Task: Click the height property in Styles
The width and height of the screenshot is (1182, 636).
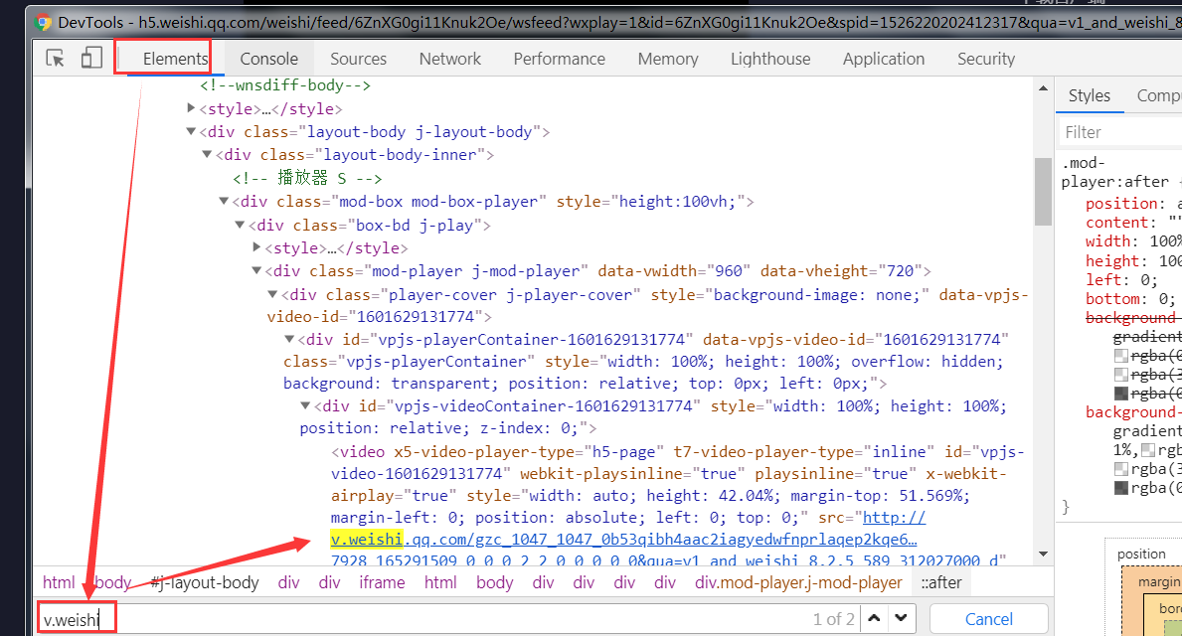Action: pos(1112,260)
